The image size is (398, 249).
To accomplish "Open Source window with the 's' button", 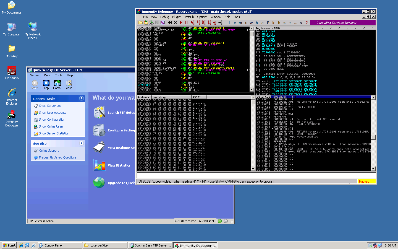I will pos(301,23).
